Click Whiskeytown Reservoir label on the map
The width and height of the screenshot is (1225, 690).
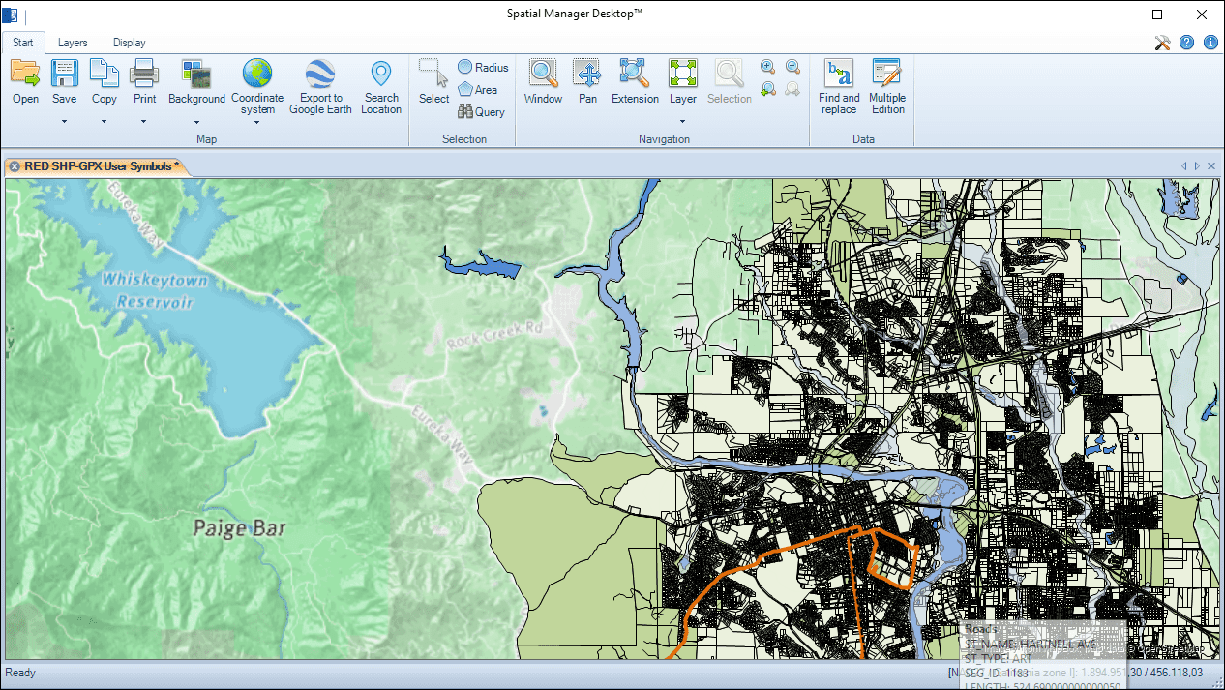154,290
